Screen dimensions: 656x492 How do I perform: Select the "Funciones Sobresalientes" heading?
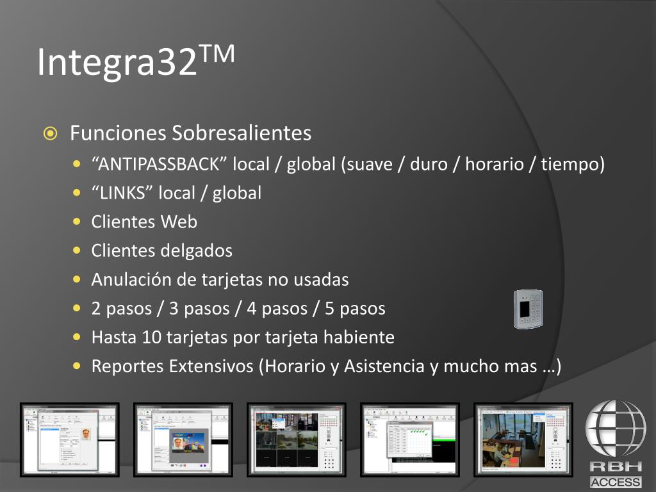point(191,133)
